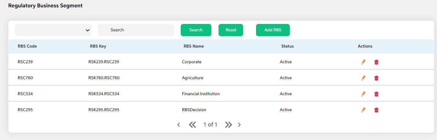Open the filter dropdown beside Search field
437x140 pixels.
pos(53,30)
